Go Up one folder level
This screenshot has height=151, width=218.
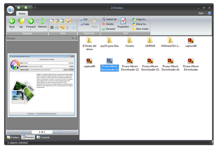(21, 23)
